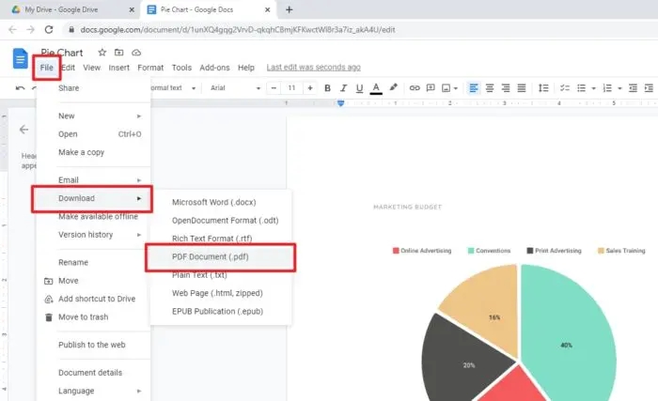Screen dimensions: 658x401
Task: Expand the insert image dropdown arrow
Action: point(456,88)
